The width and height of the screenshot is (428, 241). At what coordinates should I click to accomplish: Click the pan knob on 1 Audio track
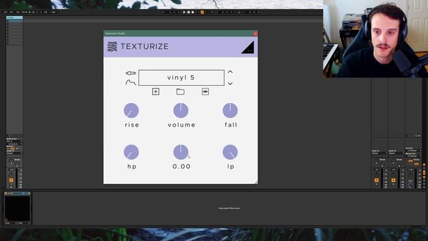click(x=11, y=175)
